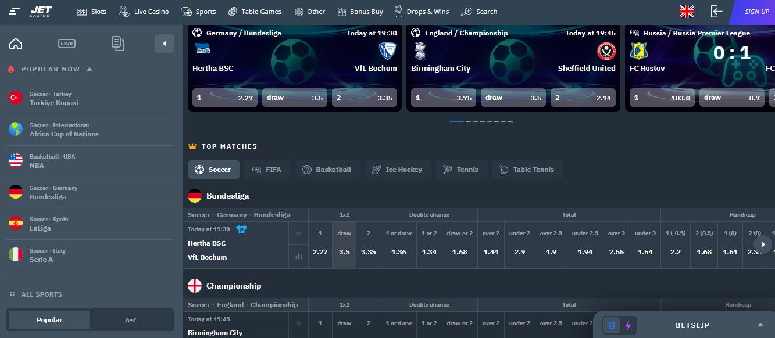Open Table Games menu
This screenshot has height=338, width=775.
pyautogui.click(x=255, y=12)
